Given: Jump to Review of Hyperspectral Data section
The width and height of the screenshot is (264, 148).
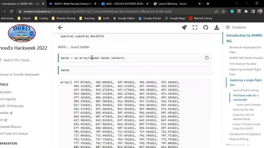Looking at the screenshot, I should pos(245,50).
